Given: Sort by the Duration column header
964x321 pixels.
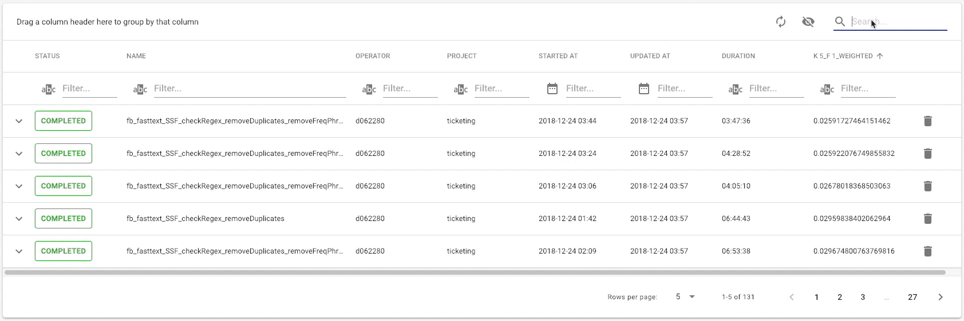Looking at the screenshot, I should [x=738, y=56].
